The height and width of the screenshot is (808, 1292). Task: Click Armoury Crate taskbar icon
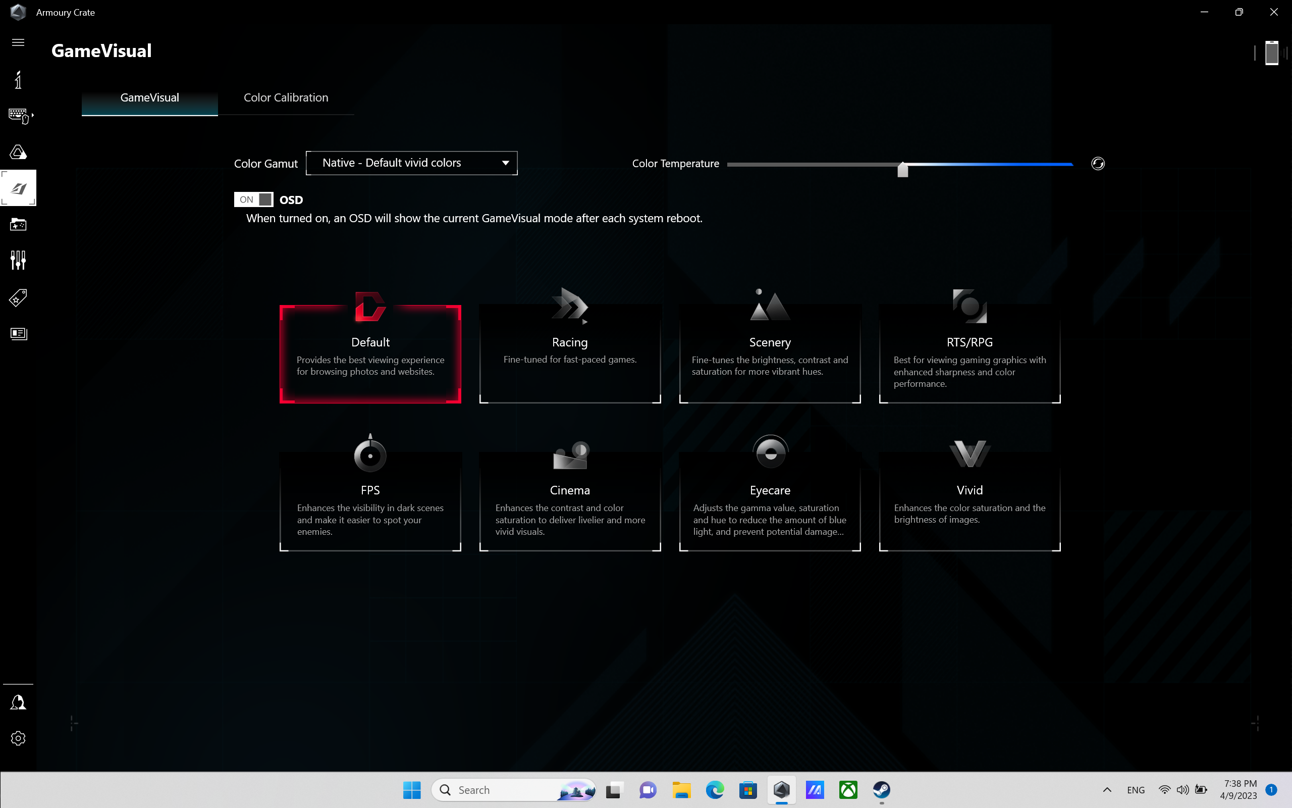pos(782,790)
